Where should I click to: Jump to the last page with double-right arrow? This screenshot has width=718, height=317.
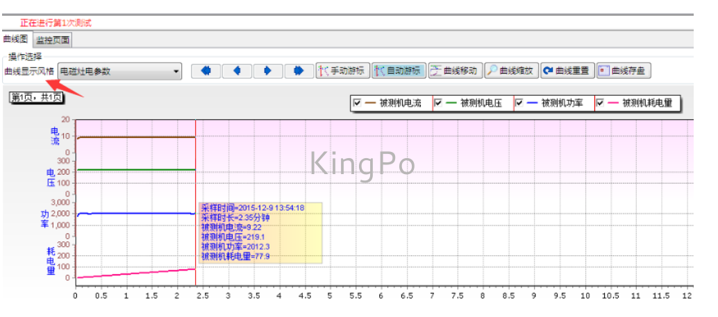tap(299, 71)
